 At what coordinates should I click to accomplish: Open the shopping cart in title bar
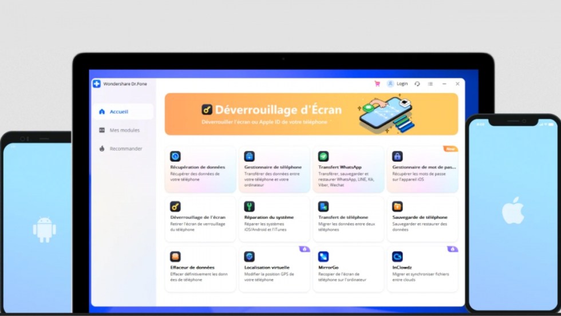[377, 84]
